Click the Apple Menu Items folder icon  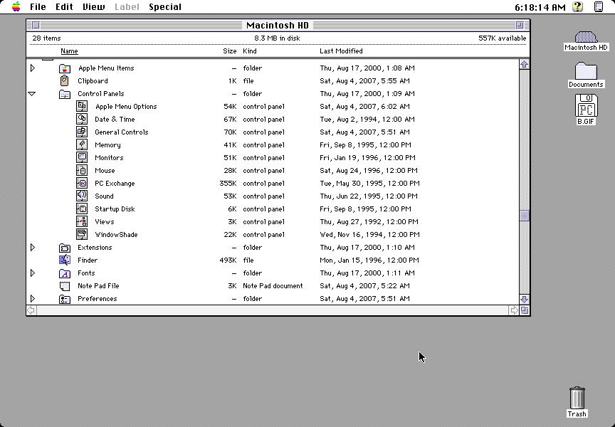pyautogui.click(x=65, y=68)
